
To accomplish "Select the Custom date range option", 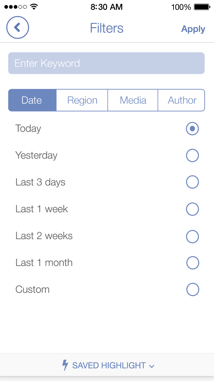I will coord(192,290).
